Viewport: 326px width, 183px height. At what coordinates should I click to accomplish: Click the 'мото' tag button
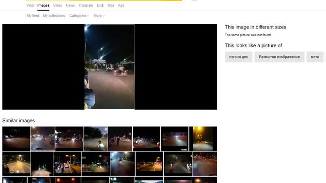pyautogui.click(x=315, y=57)
